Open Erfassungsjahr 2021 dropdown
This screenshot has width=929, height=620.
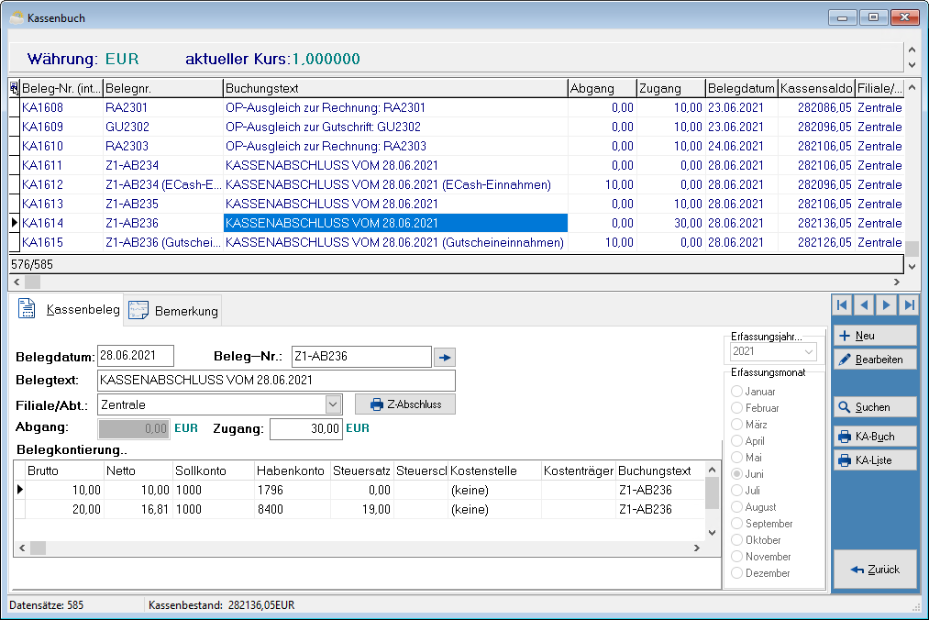[809, 351]
